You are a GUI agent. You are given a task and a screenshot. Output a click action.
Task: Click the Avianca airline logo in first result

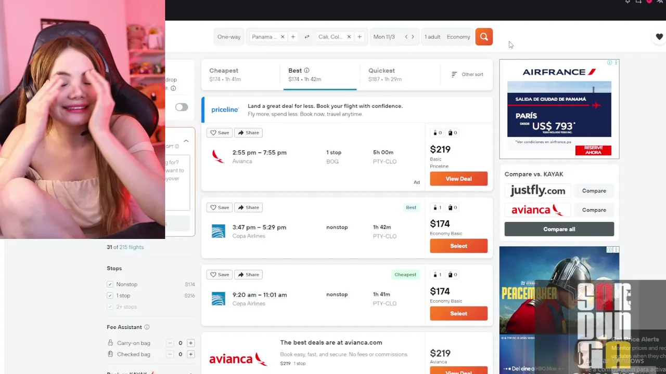219,156
